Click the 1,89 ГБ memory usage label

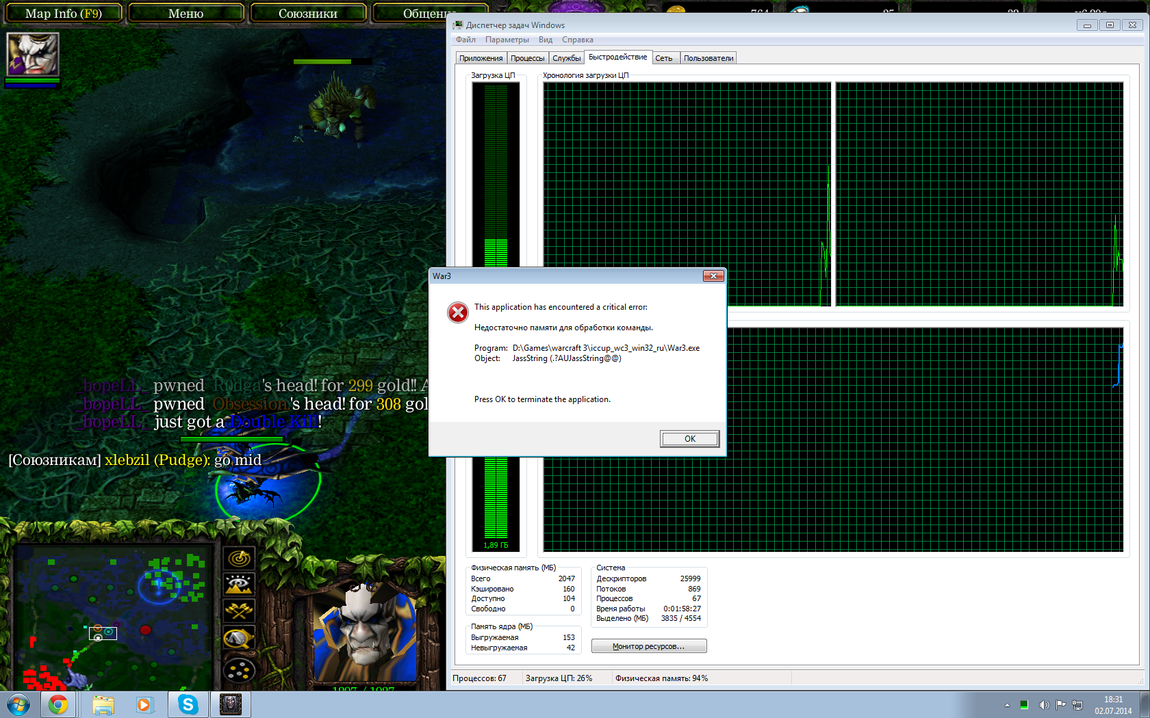(x=496, y=546)
